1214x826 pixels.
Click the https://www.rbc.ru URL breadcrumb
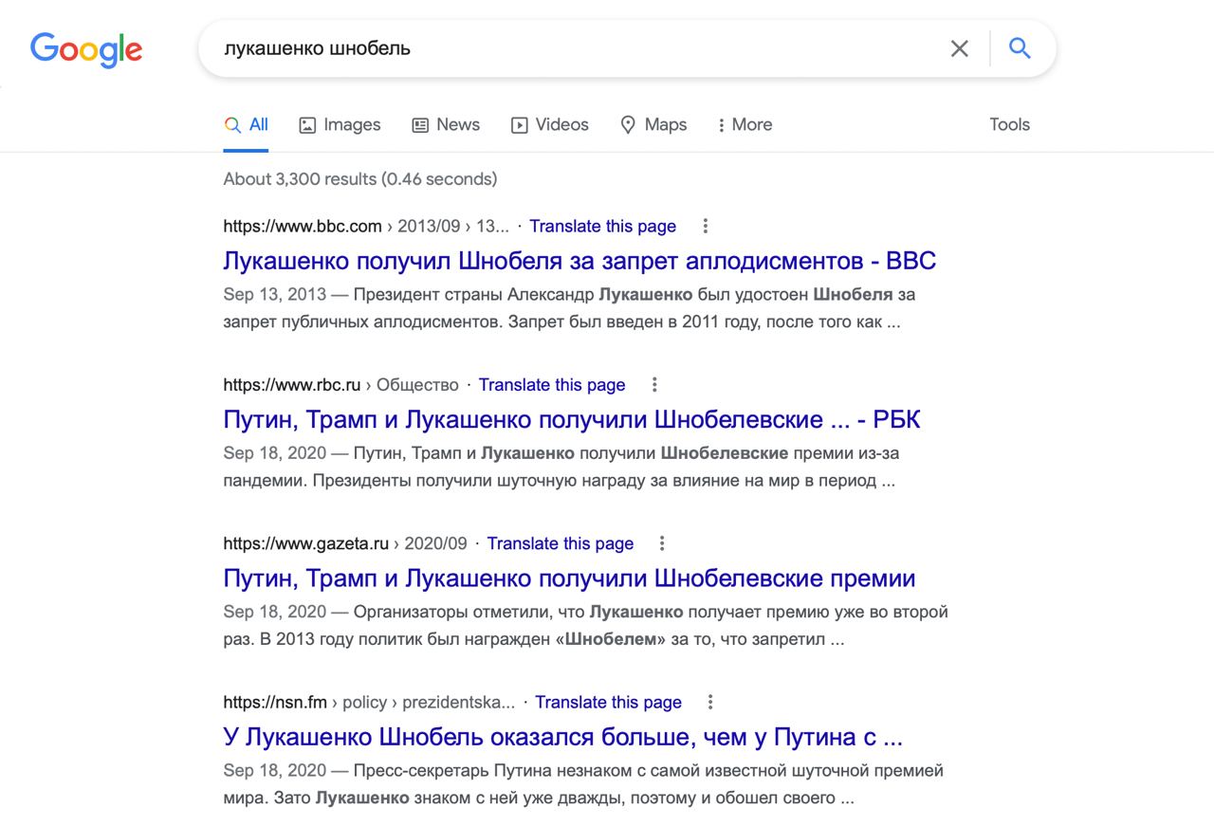coord(292,384)
